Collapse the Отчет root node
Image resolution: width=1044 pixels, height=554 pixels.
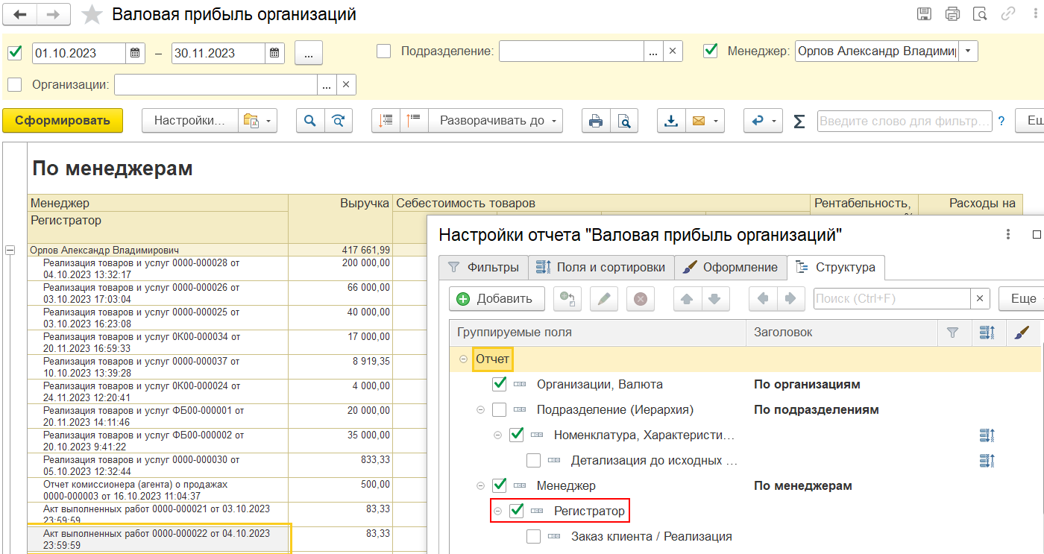coord(463,359)
